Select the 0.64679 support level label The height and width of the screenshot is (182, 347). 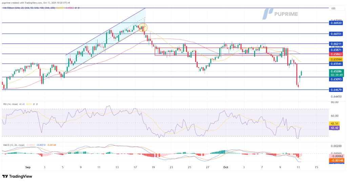[x=336, y=90]
